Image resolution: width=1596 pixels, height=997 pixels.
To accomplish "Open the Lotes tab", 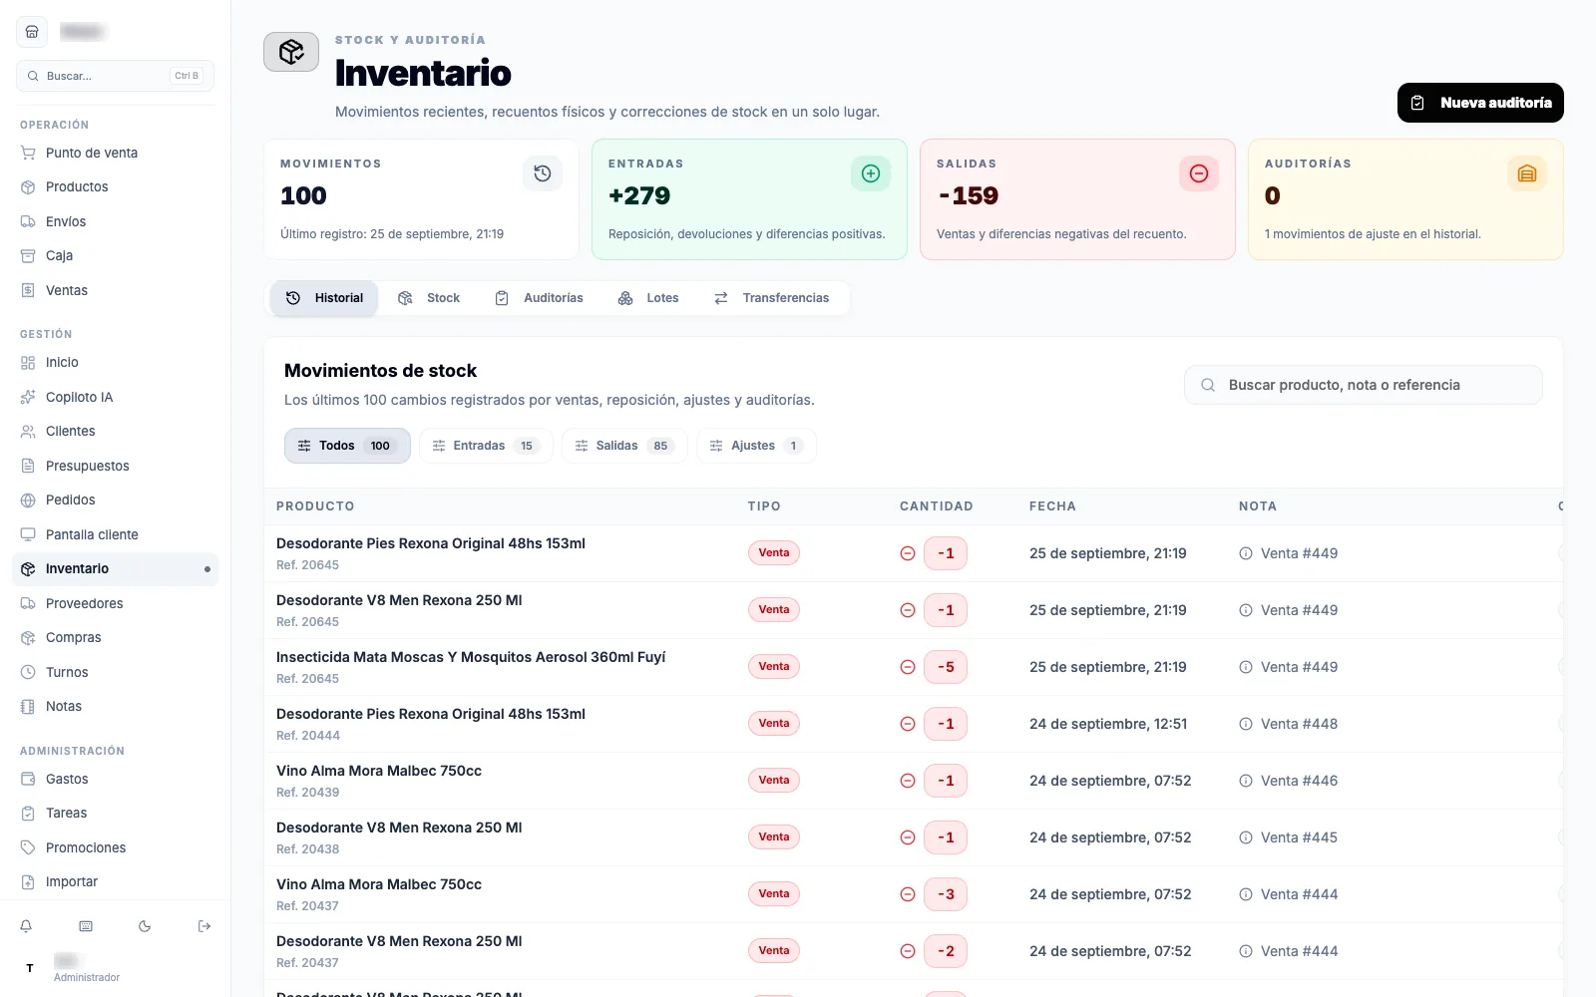I will 648,298.
